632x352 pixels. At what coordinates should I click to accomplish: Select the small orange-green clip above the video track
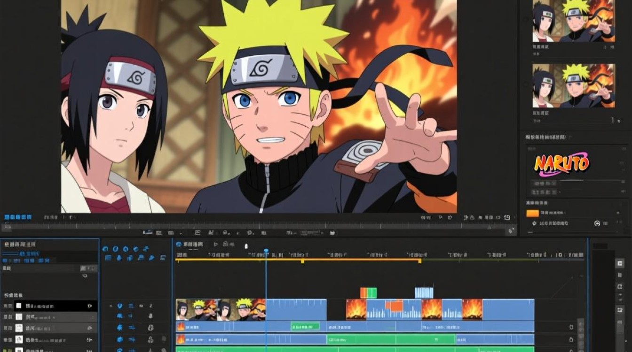point(368,293)
